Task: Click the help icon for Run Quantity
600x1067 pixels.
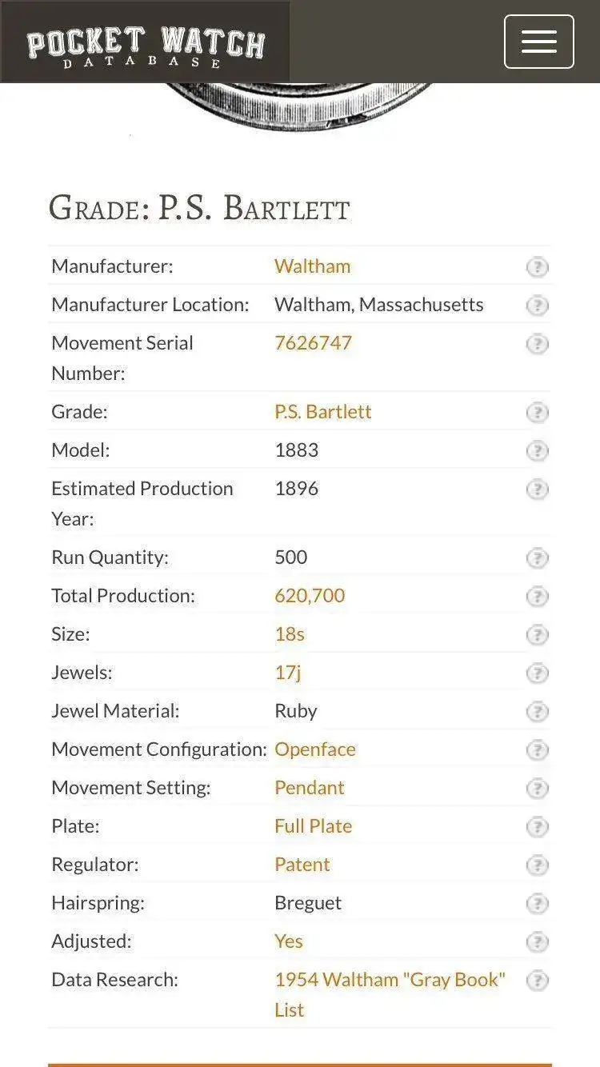Action: tap(538, 558)
